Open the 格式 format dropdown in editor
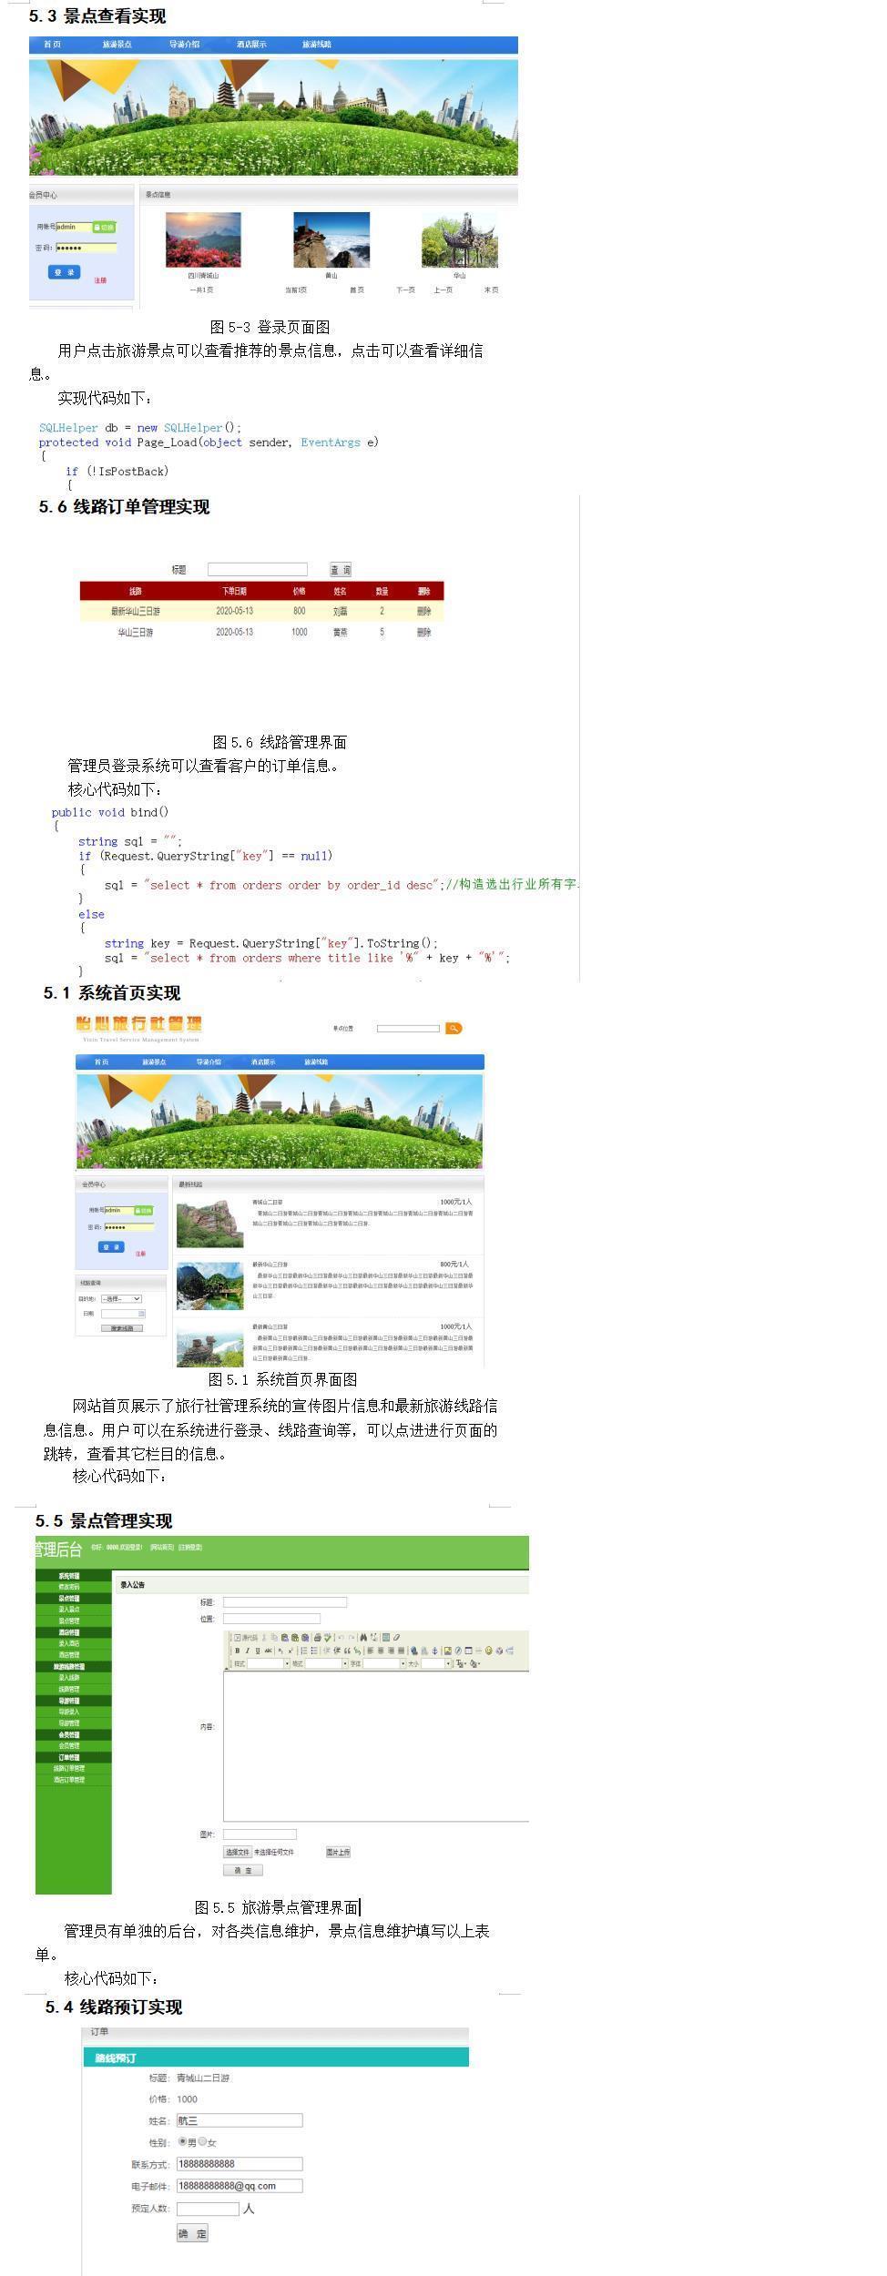 [327, 1663]
